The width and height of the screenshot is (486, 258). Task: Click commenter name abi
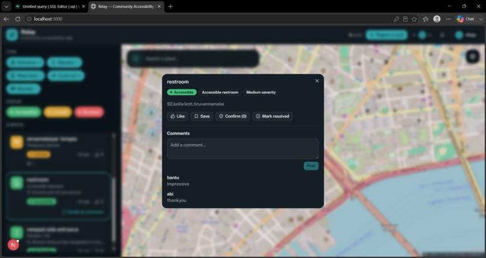[x=170, y=194]
